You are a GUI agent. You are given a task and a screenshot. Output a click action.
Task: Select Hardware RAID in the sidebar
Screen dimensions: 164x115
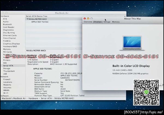10,46
